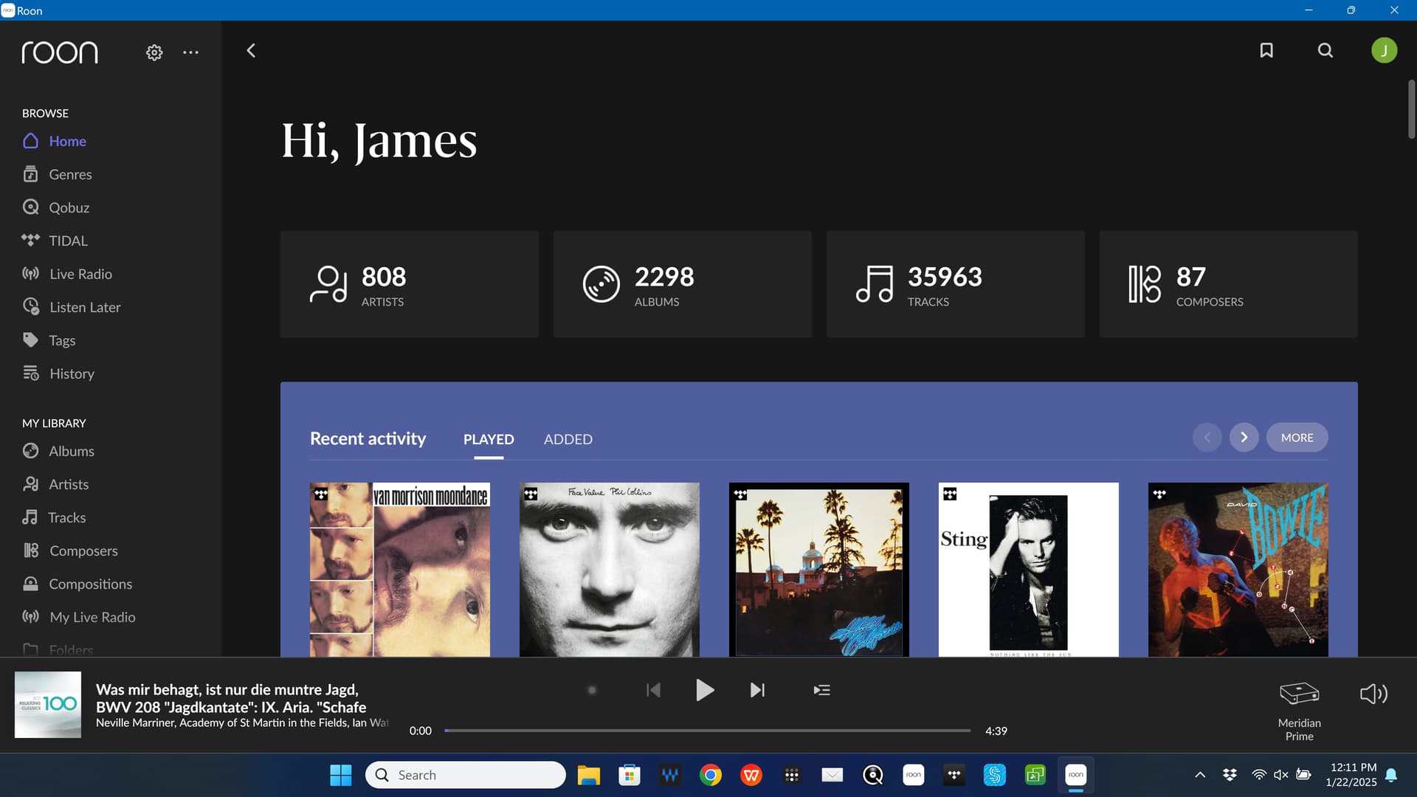Open Genres in Browse sidebar
This screenshot has height=797, width=1417.
point(58,174)
